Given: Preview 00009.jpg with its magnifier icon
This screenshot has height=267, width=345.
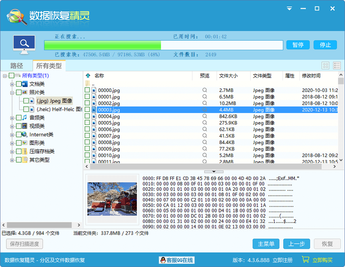Looking at the screenshot, I should [205, 149].
